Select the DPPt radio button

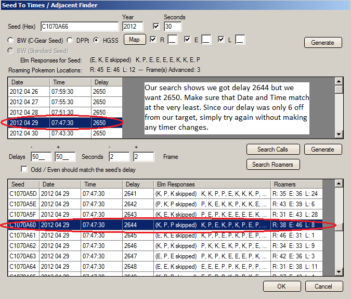coord(70,41)
